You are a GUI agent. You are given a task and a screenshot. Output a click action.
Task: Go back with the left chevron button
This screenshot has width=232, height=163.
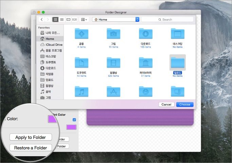click(42, 19)
